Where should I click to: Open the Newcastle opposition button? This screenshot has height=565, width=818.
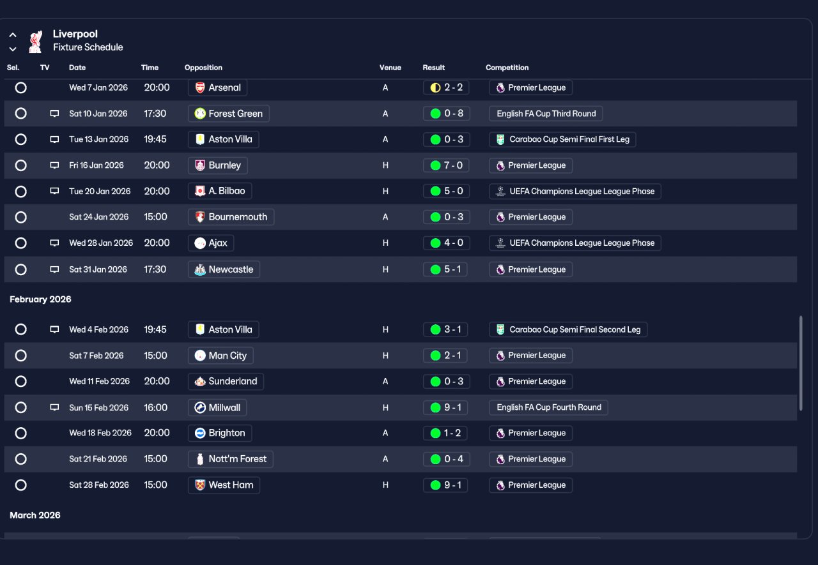pyautogui.click(x=224, y=269)
